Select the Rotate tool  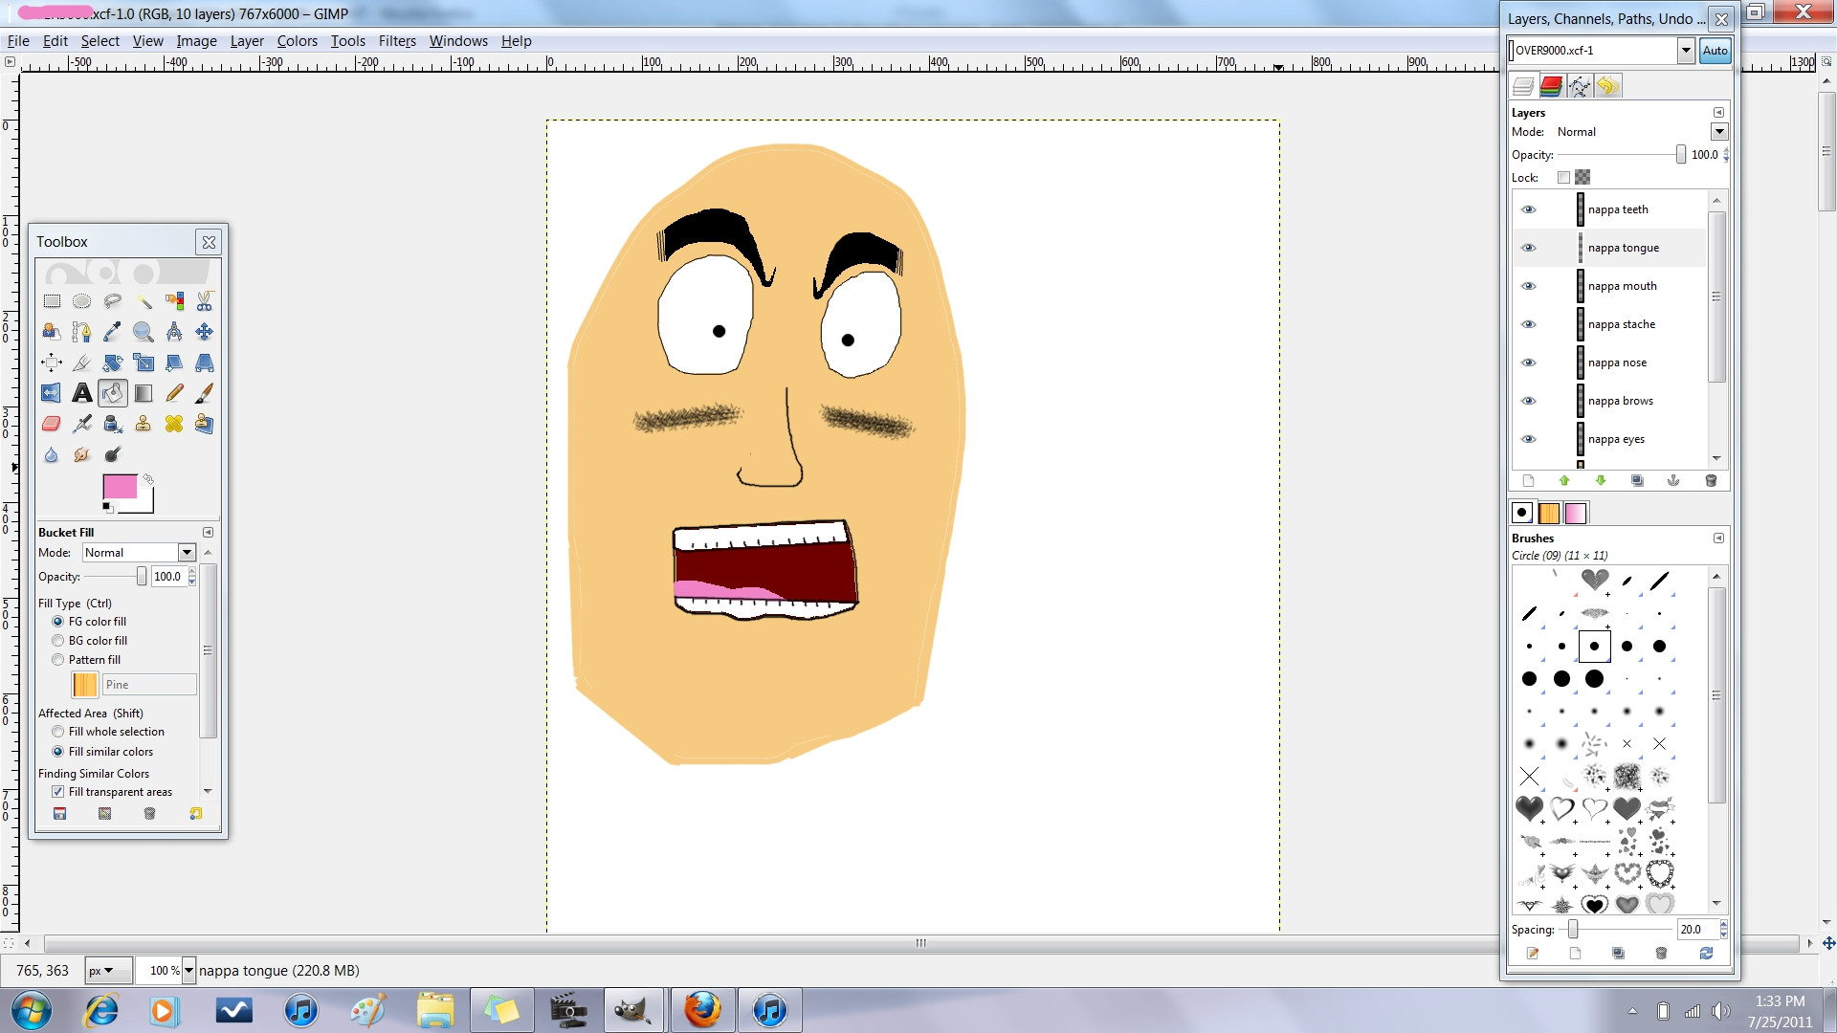(113, 363)
